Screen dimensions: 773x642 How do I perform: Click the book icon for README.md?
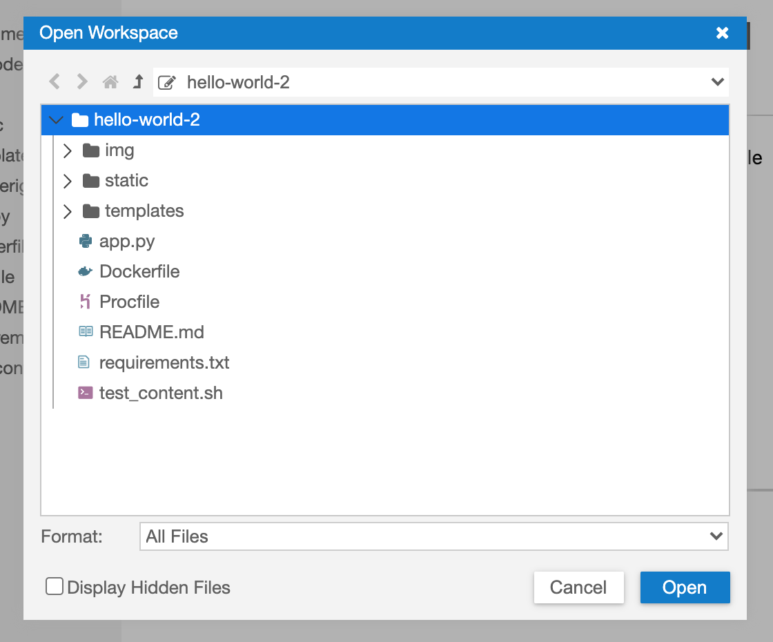86,332
